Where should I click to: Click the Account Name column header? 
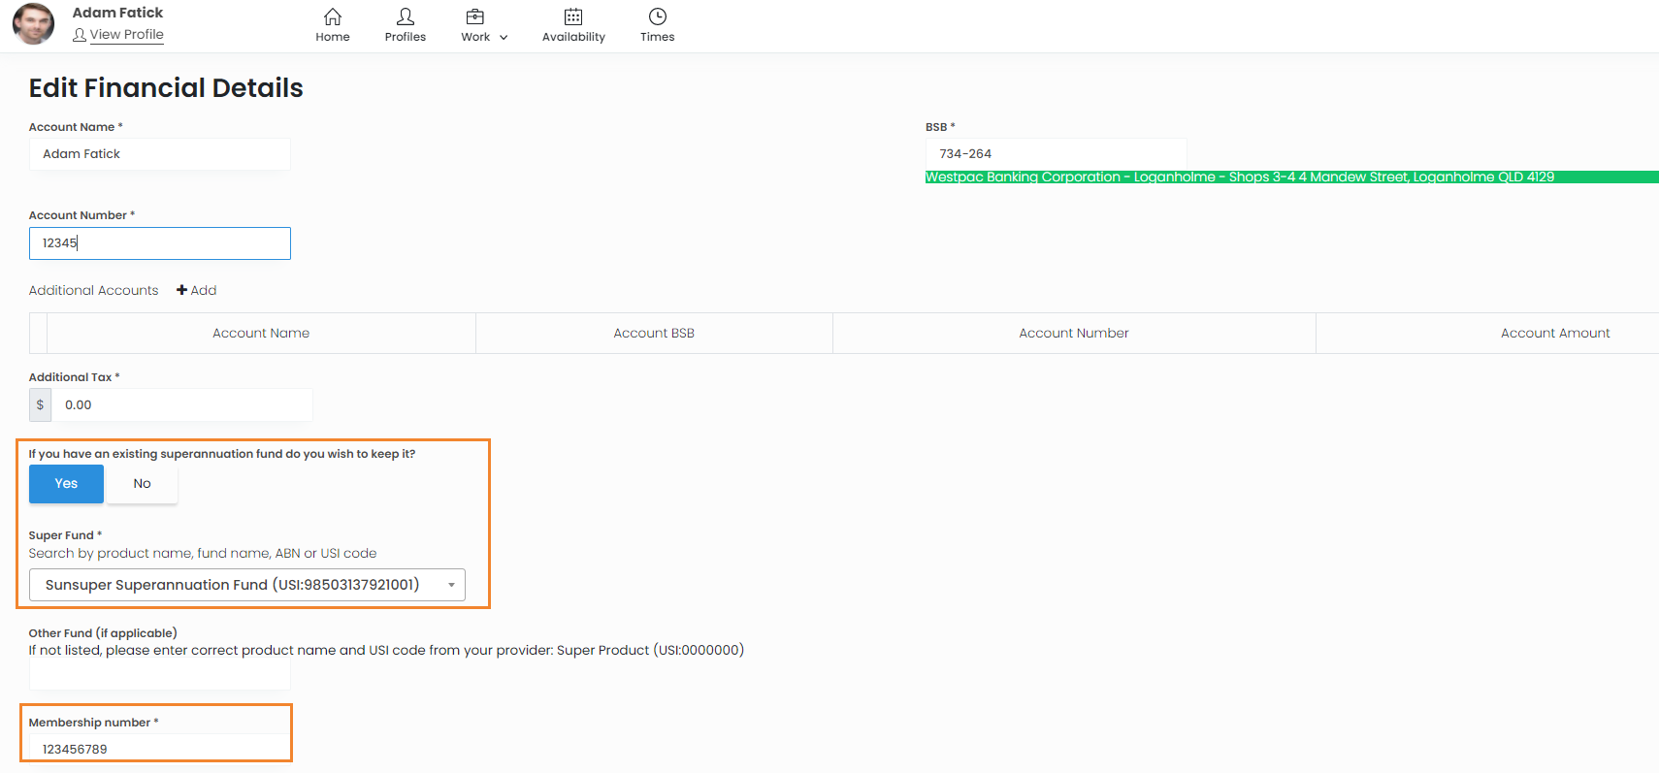261,334
